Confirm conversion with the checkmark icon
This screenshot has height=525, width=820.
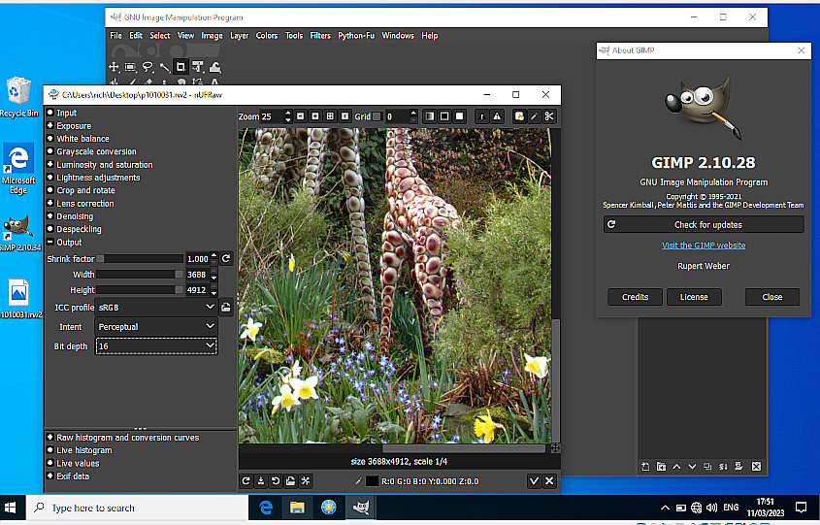point(534,480)
